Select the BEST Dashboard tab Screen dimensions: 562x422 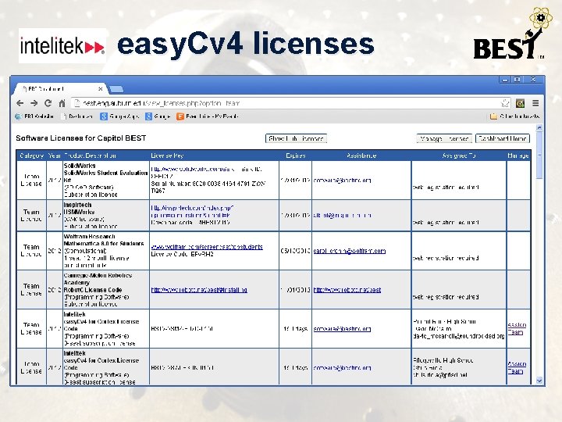(x=59, y=88)
